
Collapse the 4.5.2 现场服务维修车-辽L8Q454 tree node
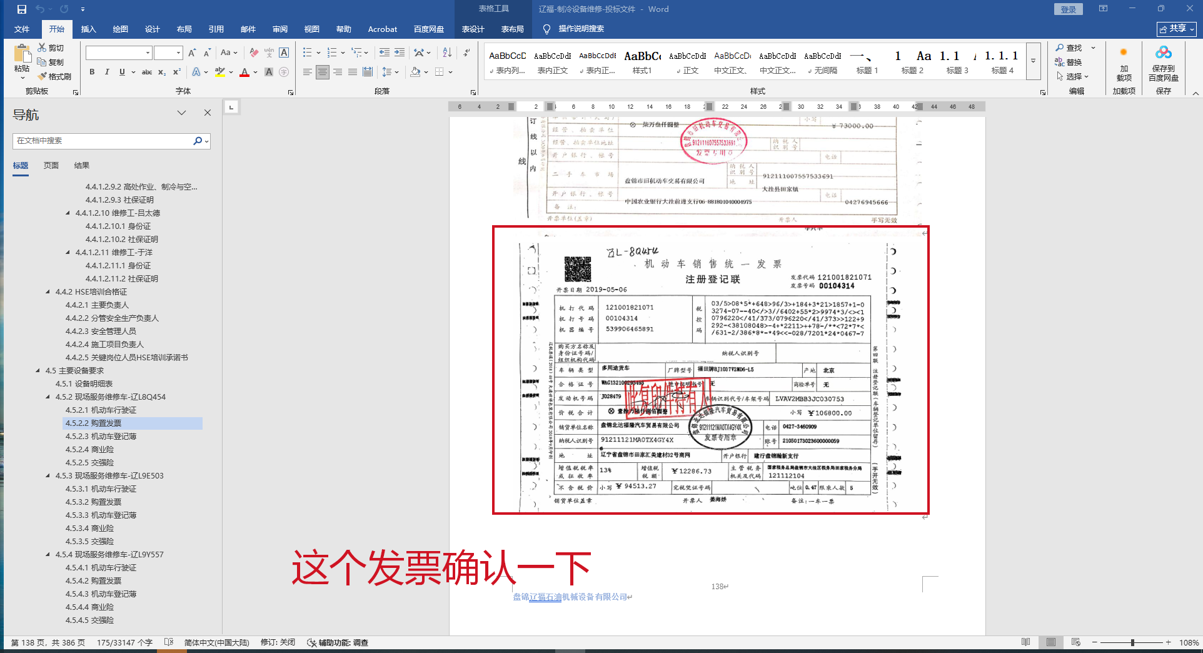point(48,397)
